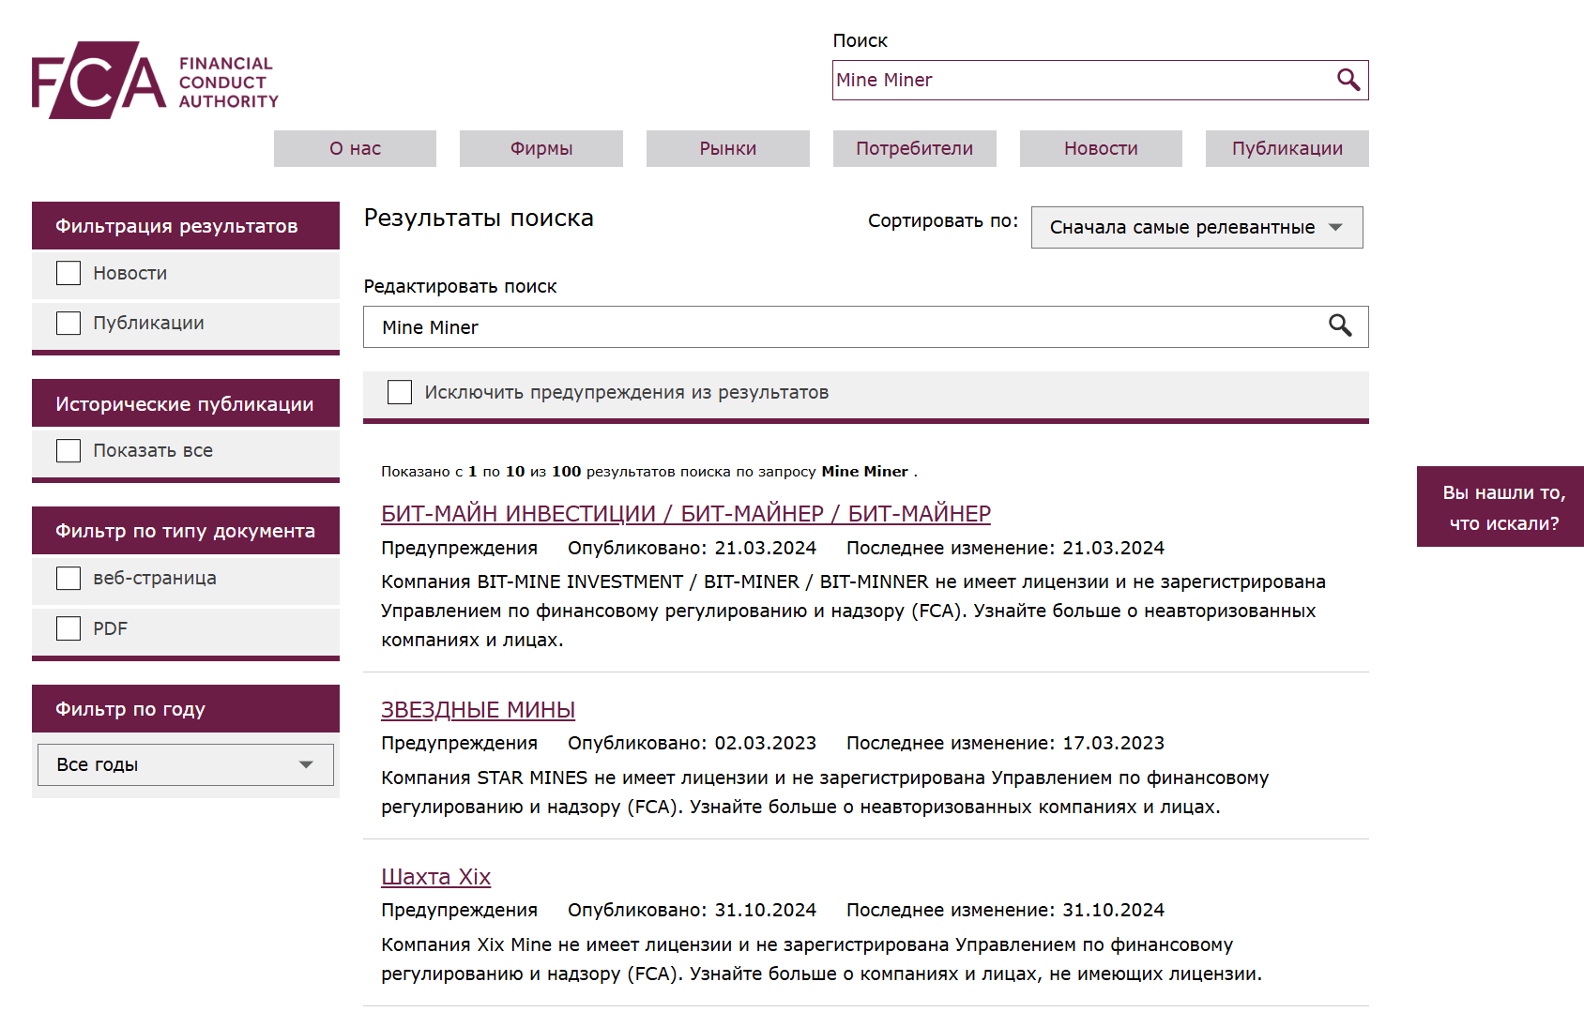Open the Фирмы menu item

[541, 148]
